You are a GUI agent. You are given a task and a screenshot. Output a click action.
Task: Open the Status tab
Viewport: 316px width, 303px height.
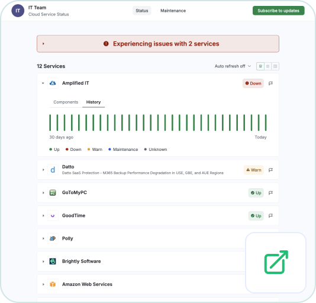(141, 11)
